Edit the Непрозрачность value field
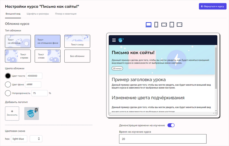Screen dimensions: 229x146 (39, 93)
